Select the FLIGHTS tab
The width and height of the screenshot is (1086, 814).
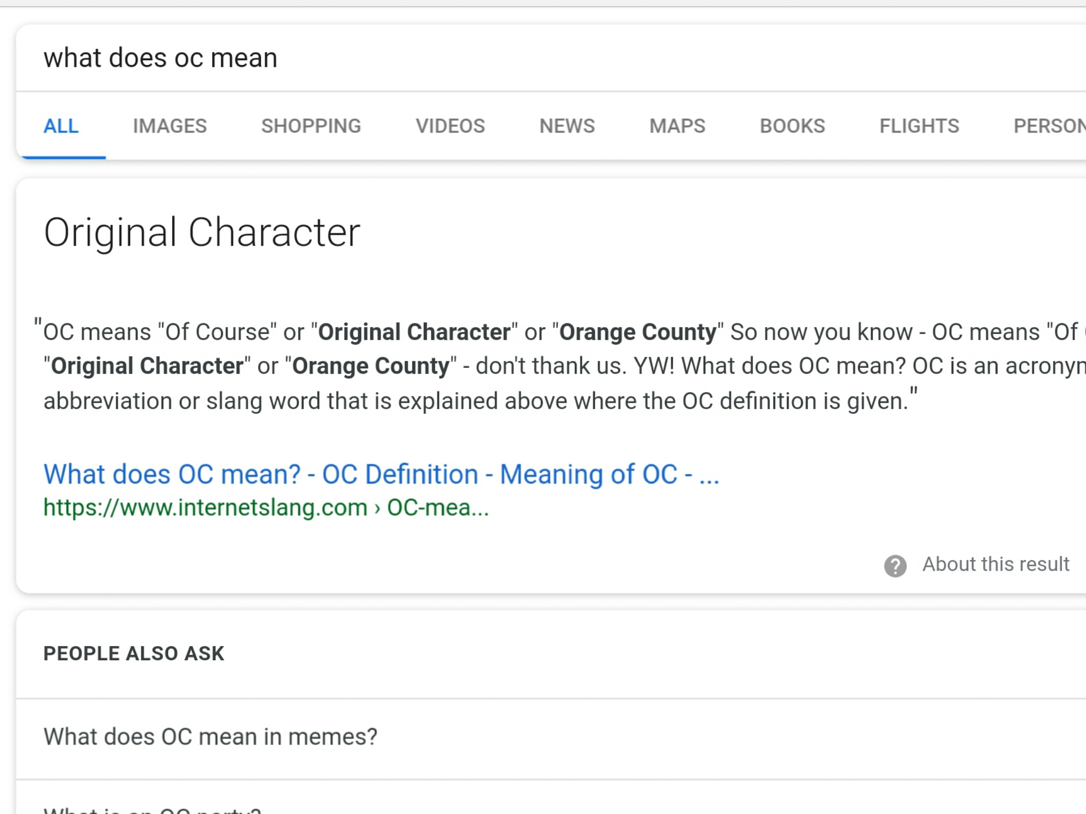coord(919,126)
